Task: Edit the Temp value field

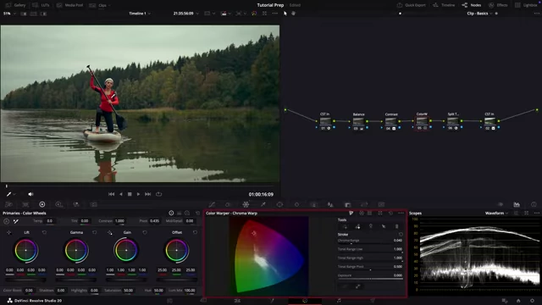Action: pos(50,221)
